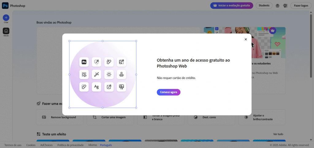Open Termos de uso footer link
This screenshot has width=314, height=148.
[13, 145]
